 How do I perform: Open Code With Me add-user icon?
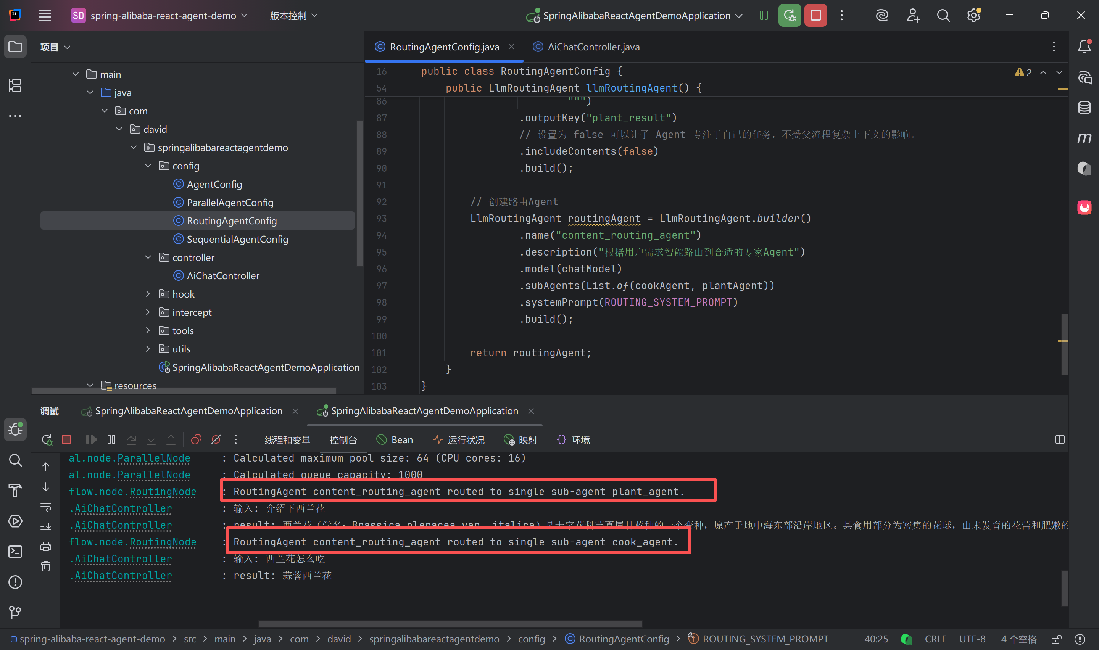(x=913, y=15)
